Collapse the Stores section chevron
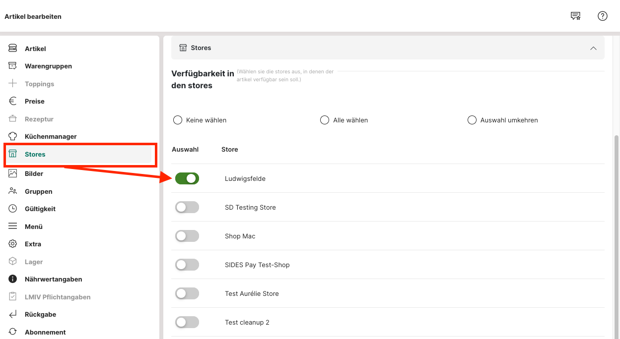Viewport: 620px width, 339px height. [x=593, y=48]
